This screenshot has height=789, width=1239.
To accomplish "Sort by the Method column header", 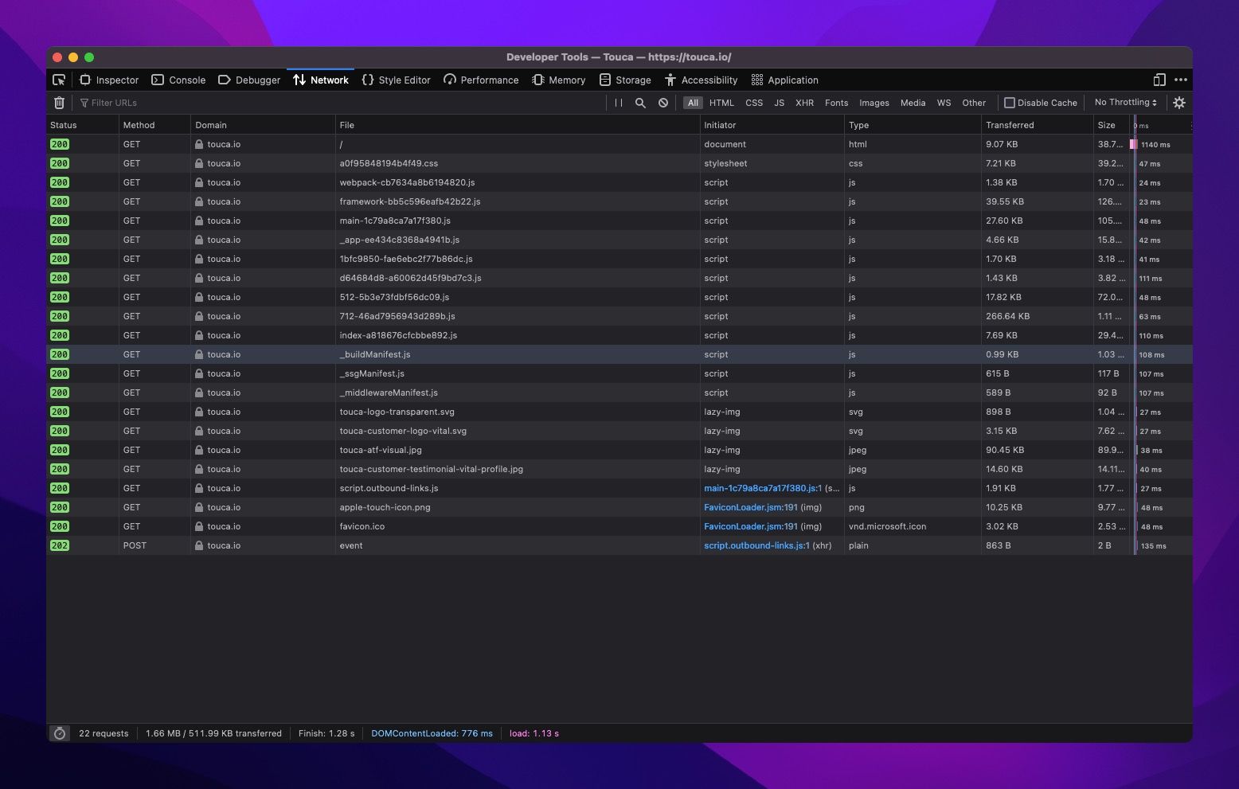I will 154,125.
